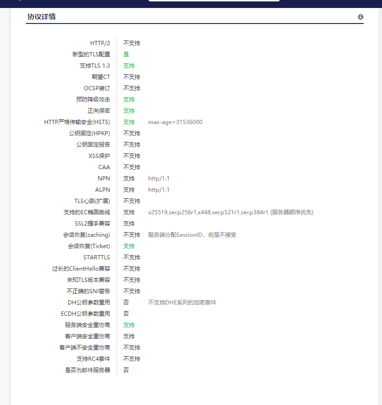This screenshot has width=382, height=405.
Task: Select the 未知TLS版本兼容 label
Action: 88,280
